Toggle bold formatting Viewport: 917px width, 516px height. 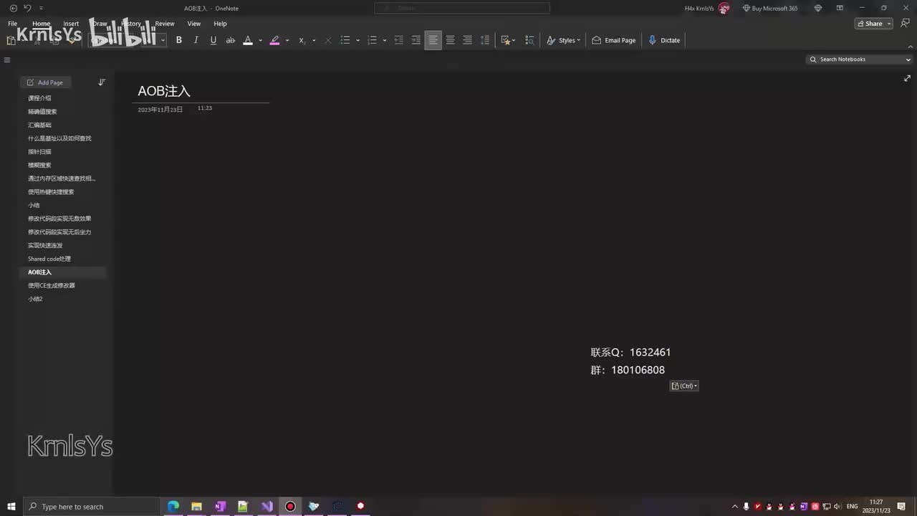179,40
